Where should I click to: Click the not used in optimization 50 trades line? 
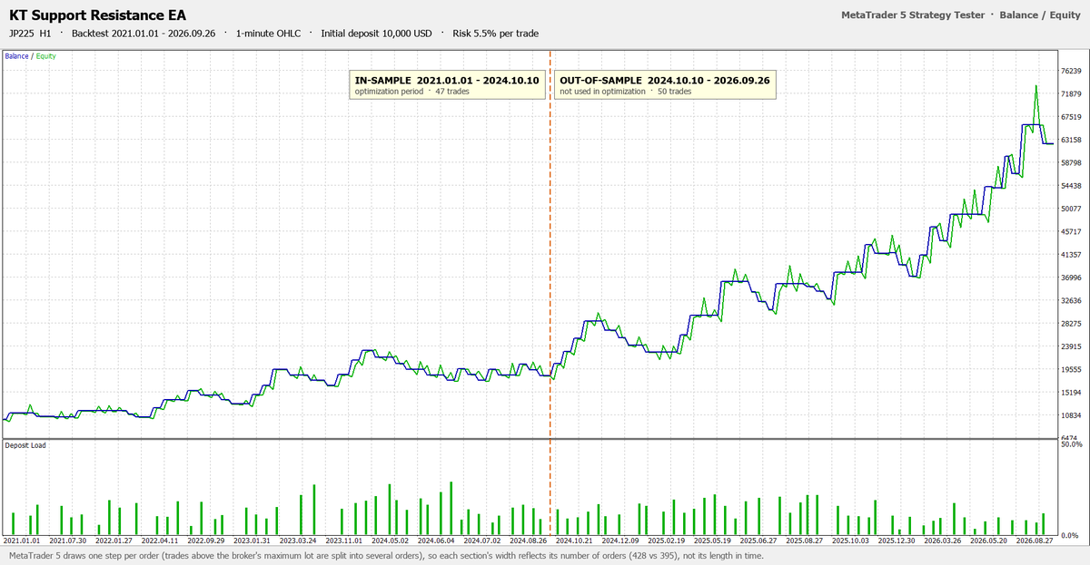click(x=626, y=92)
